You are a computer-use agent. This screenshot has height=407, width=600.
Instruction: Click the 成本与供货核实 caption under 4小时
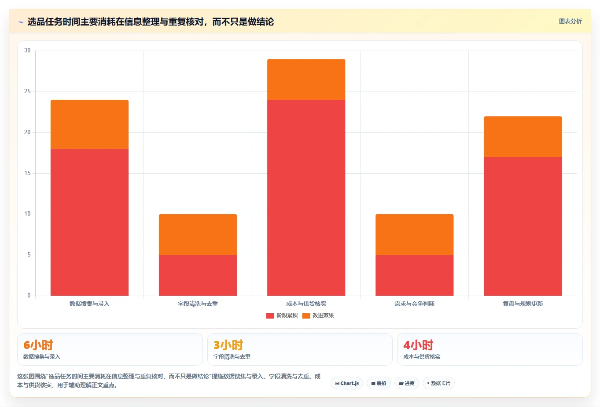(422, 357)
